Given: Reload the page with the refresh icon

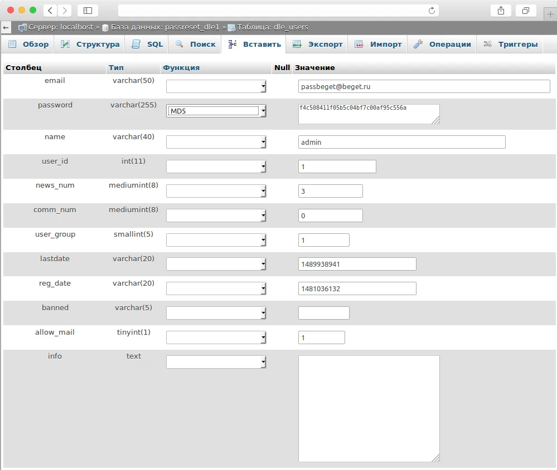Looking at the screenshot, I should click(x=431, y=11).
